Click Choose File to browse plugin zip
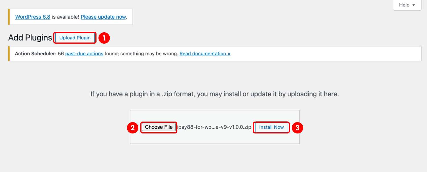The height and width of the screenshot is (172, 427). 159,127
